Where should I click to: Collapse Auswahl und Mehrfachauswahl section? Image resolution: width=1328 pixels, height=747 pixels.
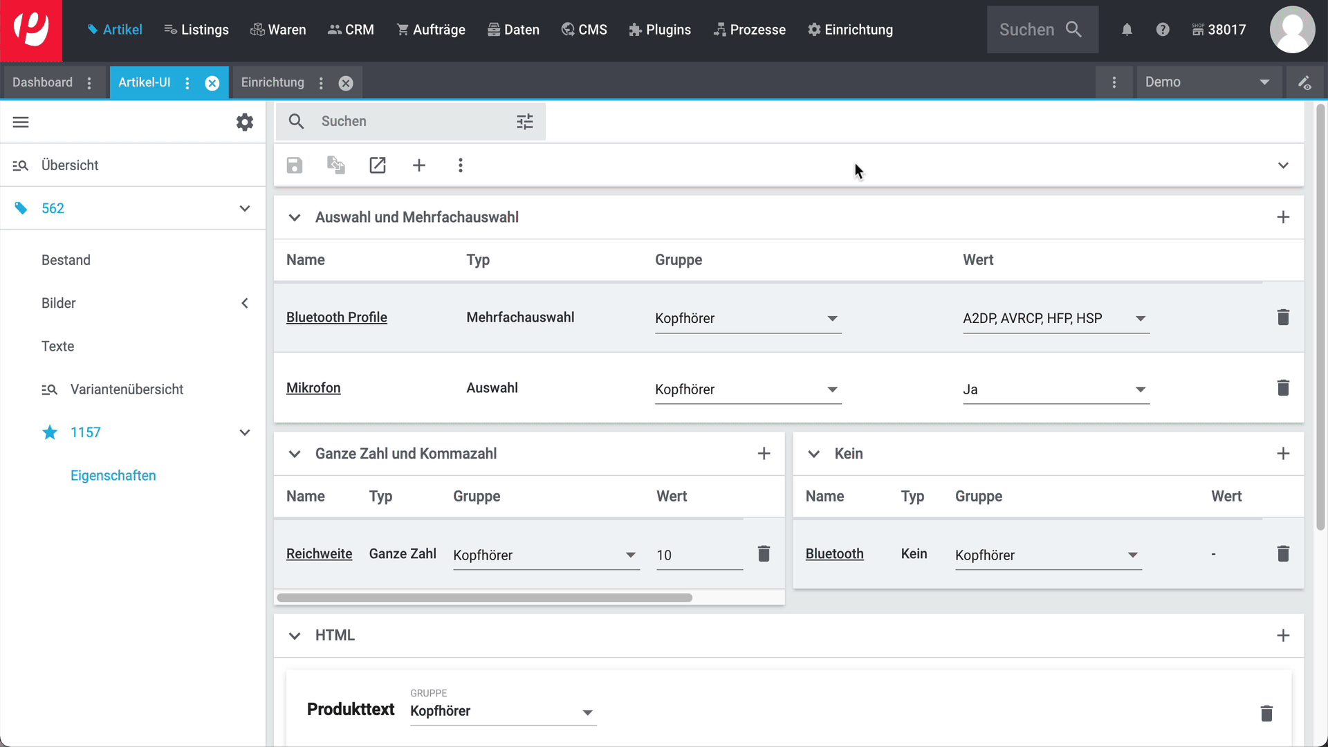295,218
